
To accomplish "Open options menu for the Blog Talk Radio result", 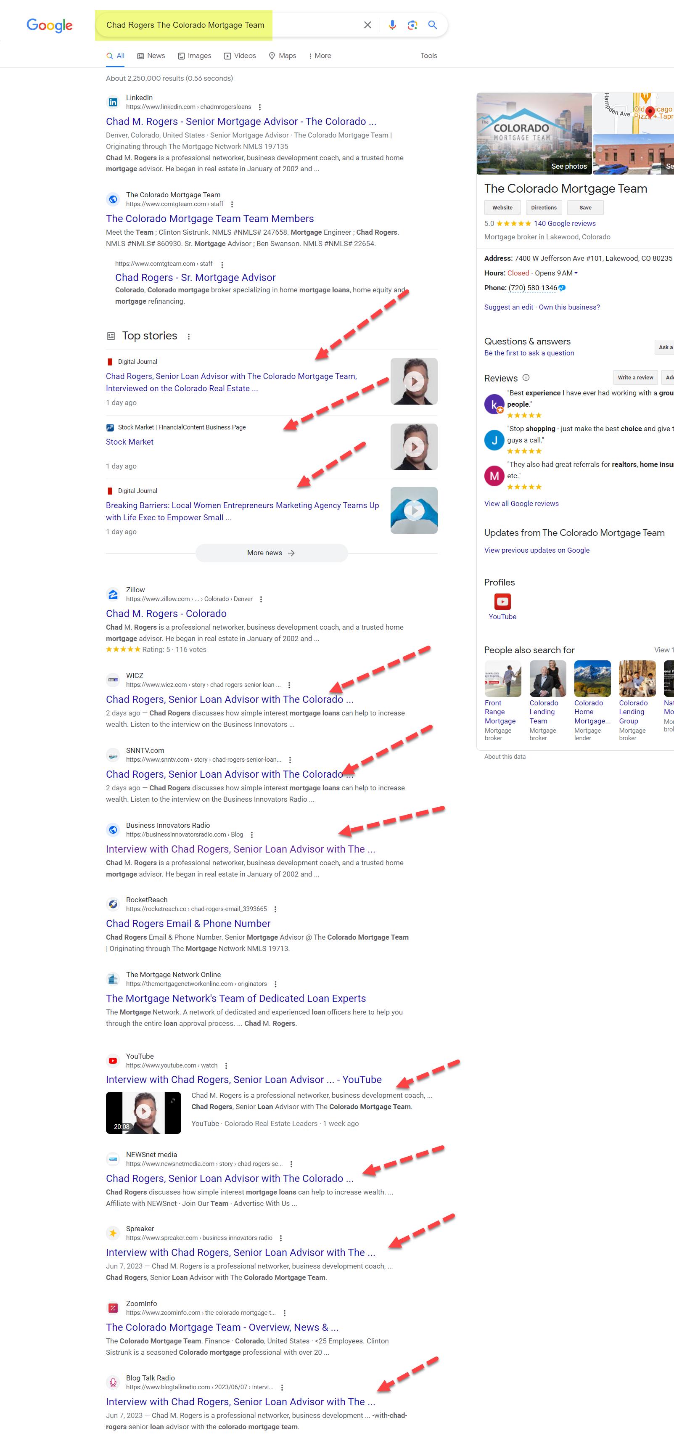I will [282, 1387].
